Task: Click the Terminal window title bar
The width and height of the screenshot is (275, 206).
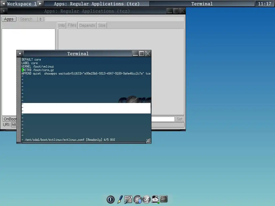Action: tap(78, 54)
